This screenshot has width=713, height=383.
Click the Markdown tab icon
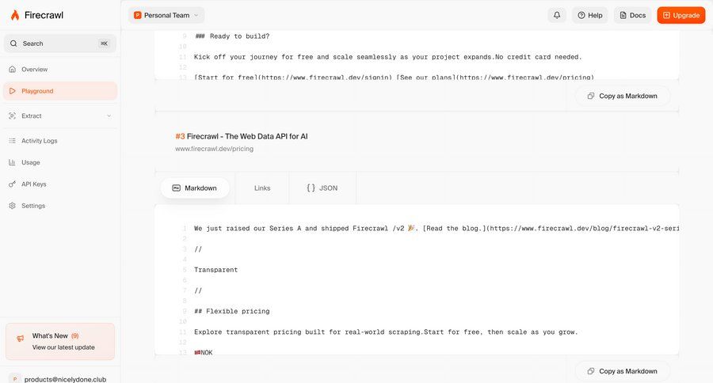[176, 188]
